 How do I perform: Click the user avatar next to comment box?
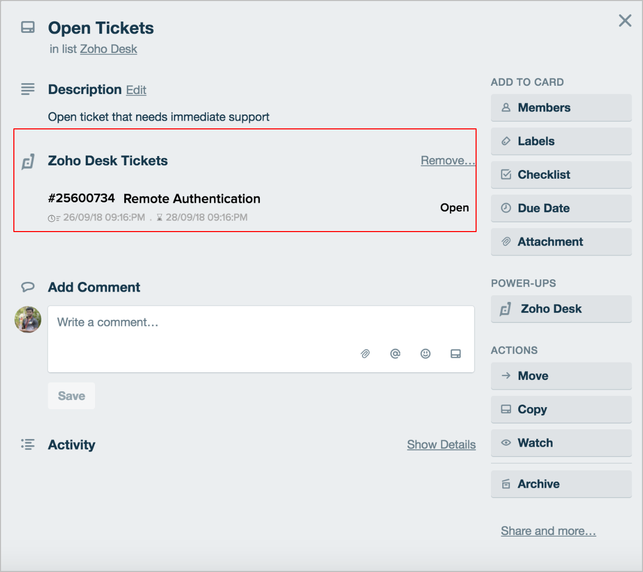pyautogui.click(x=28, y=319)
